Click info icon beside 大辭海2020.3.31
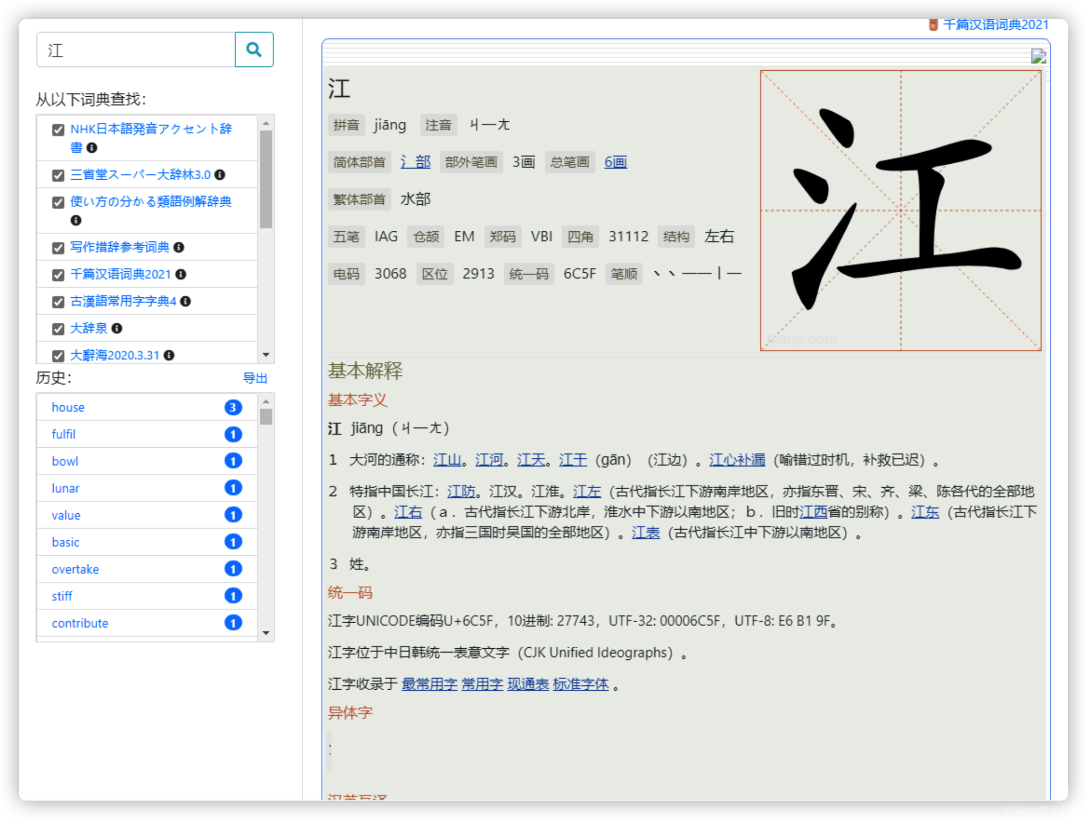This screenshot has width=1087, height=820. click(169, 355)
